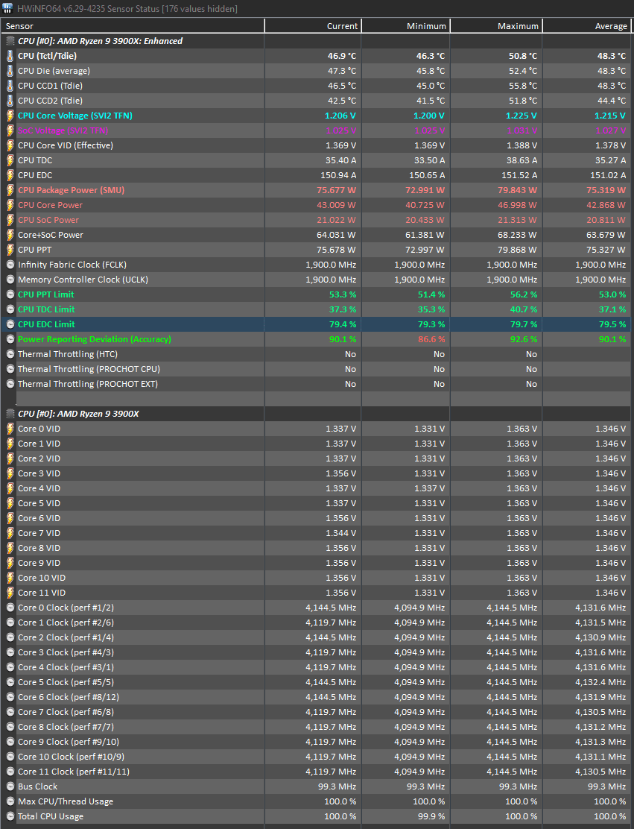
Task: Click the Minimum column header
Action: pyautogui.click(x=406, y=26)
